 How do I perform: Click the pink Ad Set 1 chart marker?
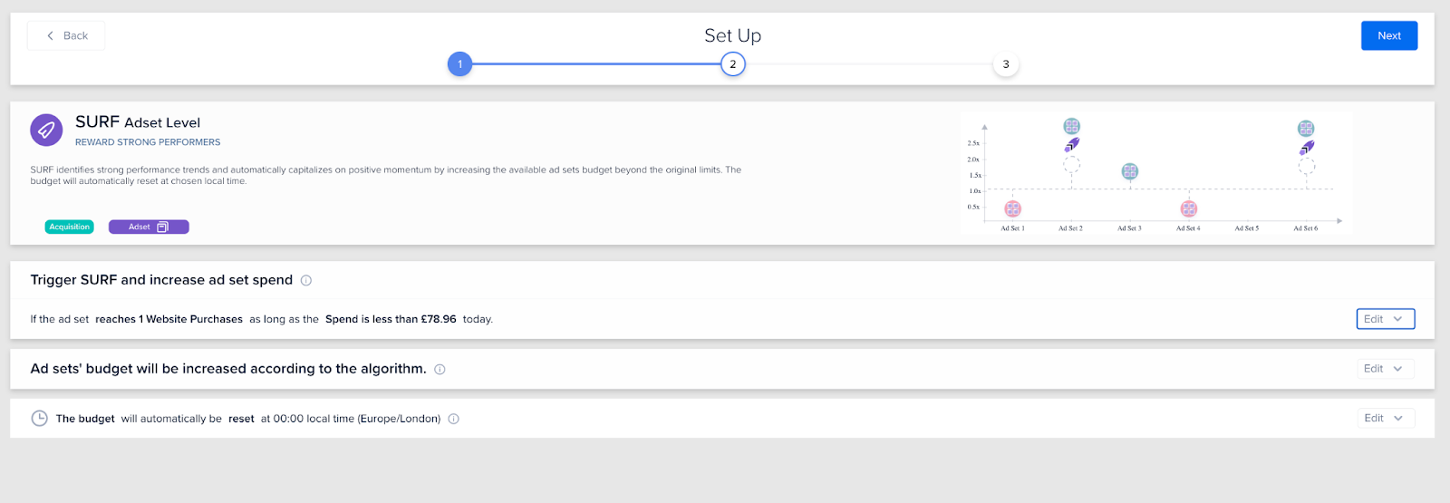click(x=1012, y=208)
